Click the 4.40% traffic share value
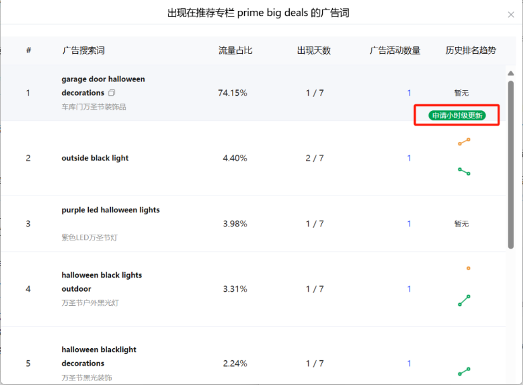This screenshot has height=385, width=523. click(235, 158)
